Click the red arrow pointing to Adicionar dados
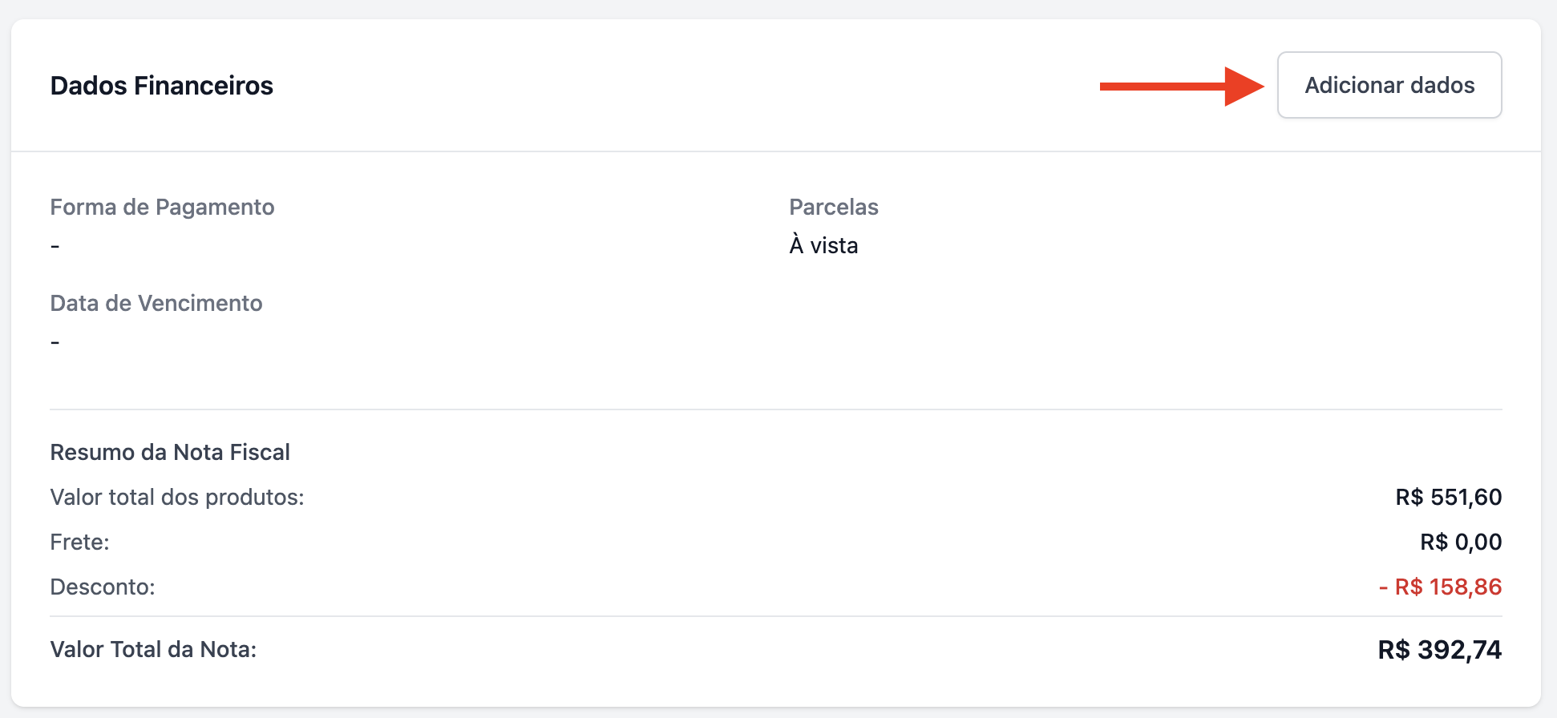1557x718 pixels. pos(1180,86)
